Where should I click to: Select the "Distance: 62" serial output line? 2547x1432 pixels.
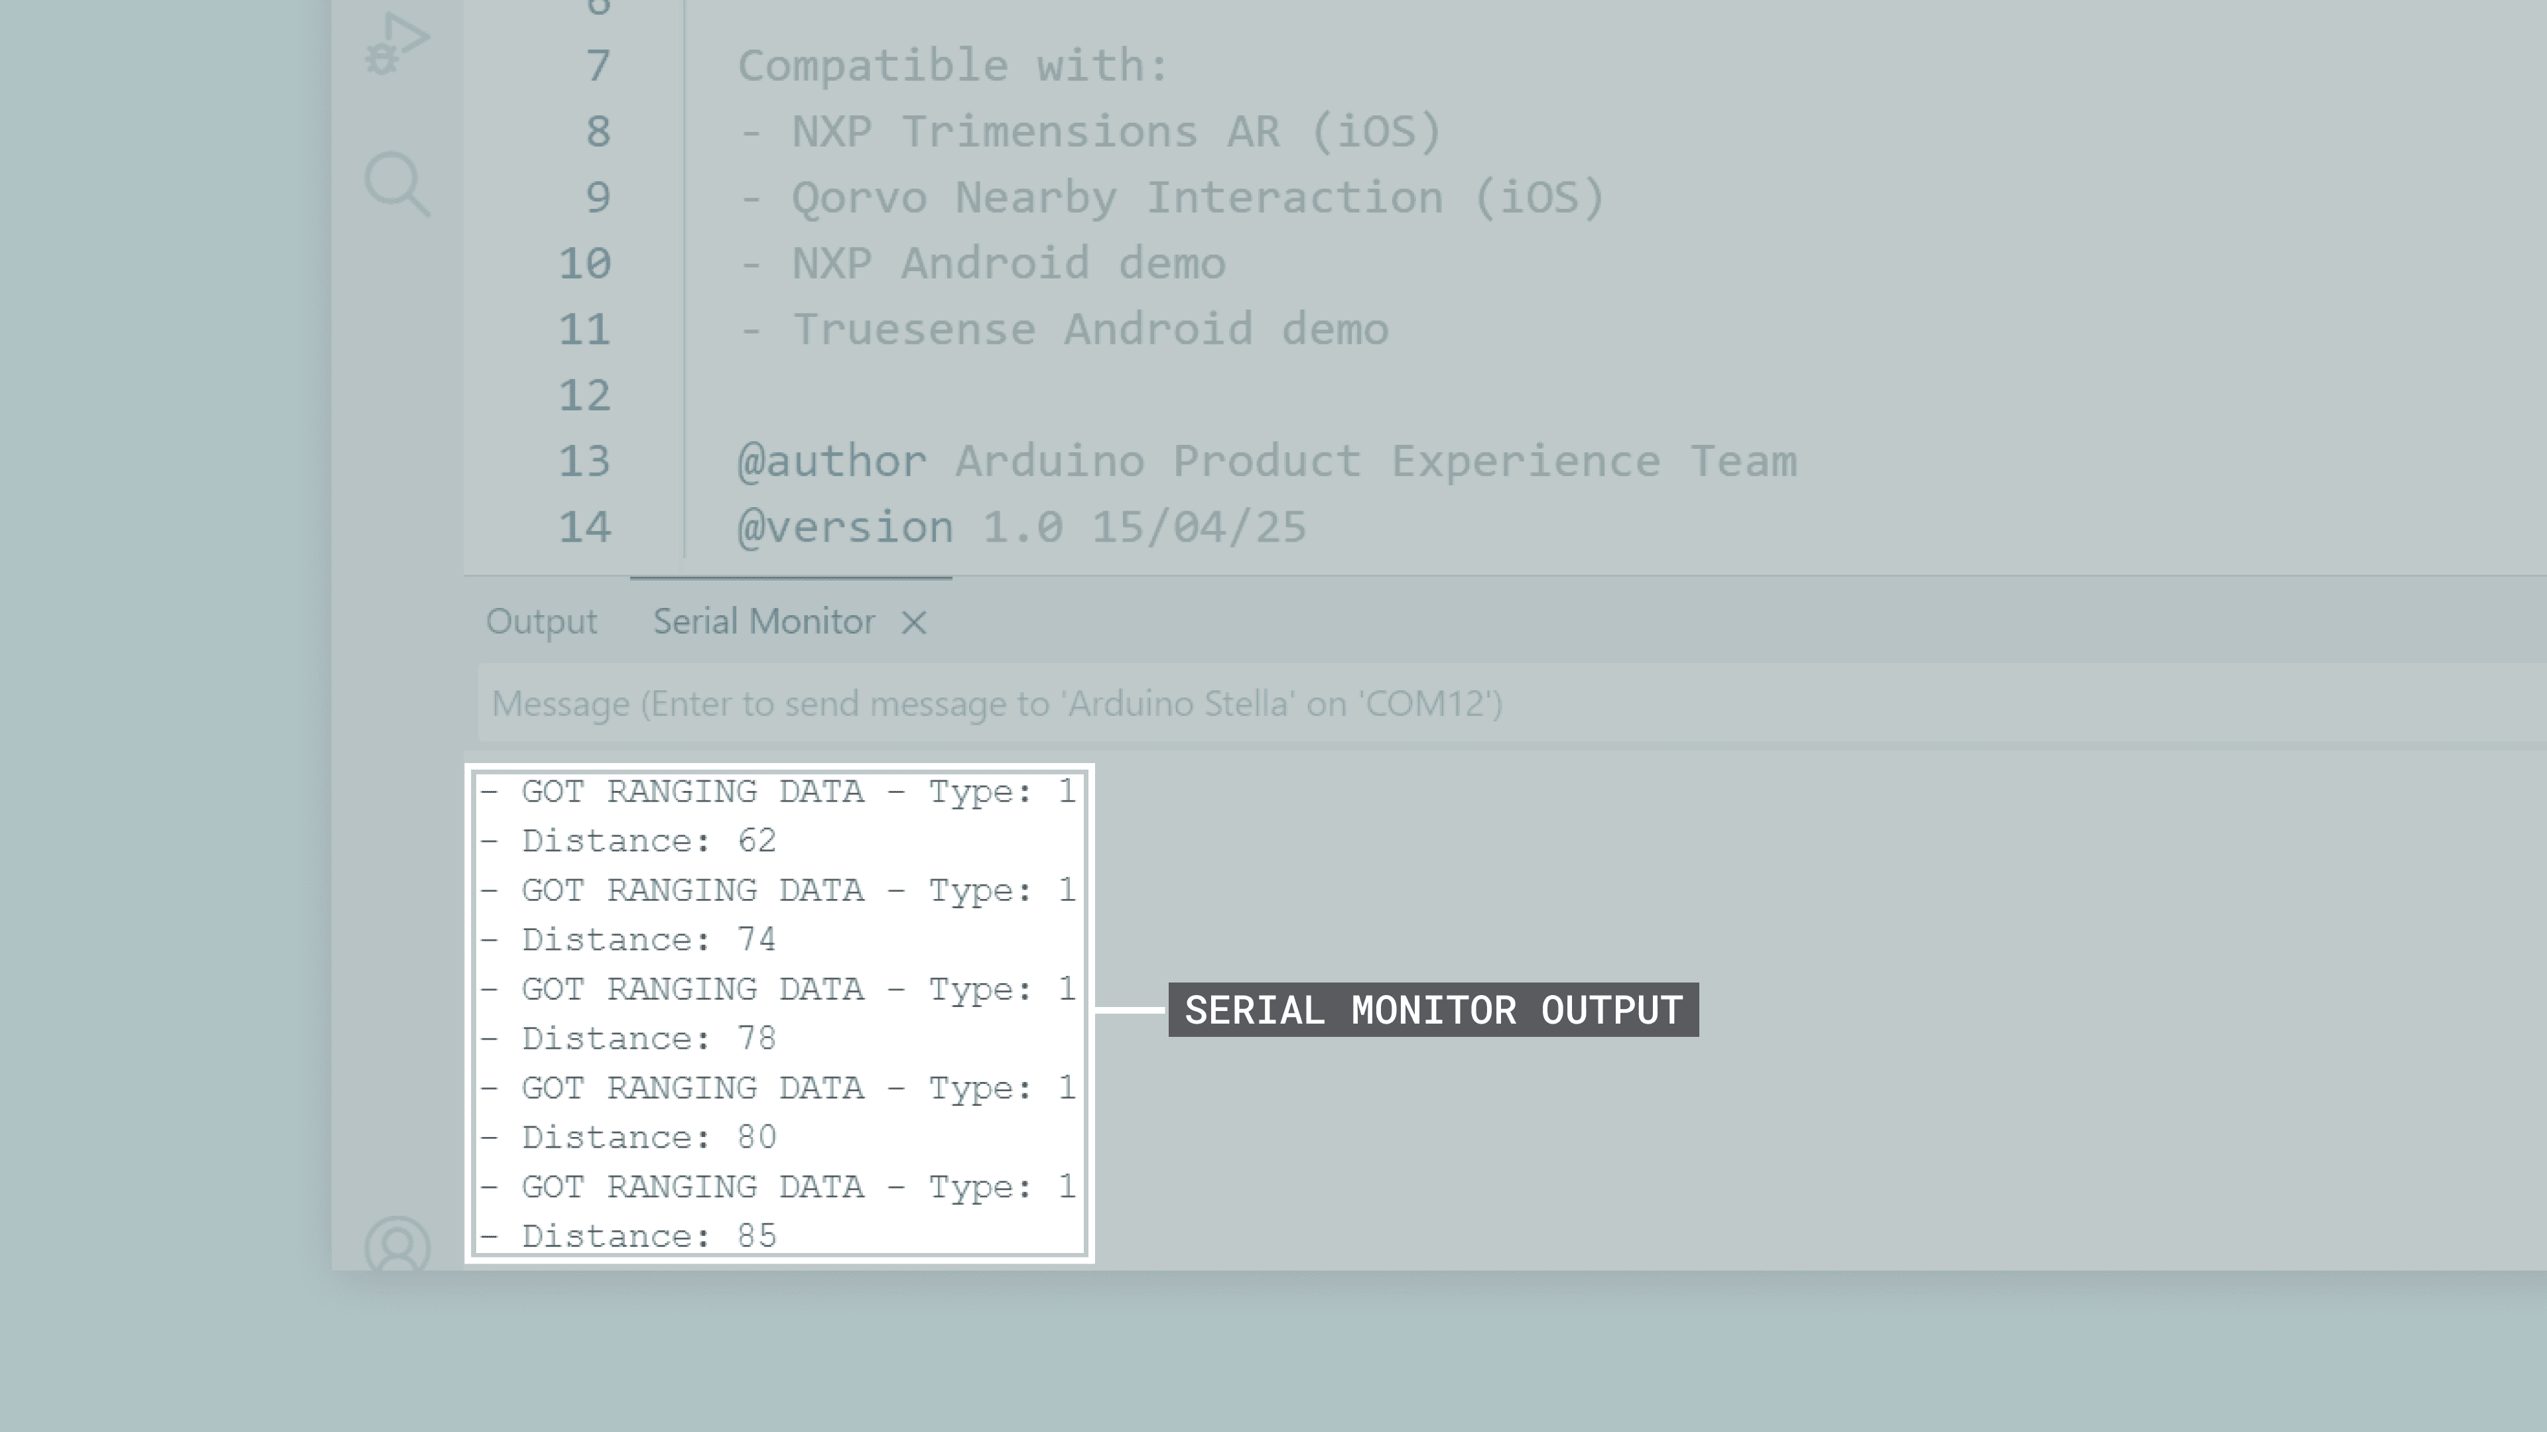[649, 841]
